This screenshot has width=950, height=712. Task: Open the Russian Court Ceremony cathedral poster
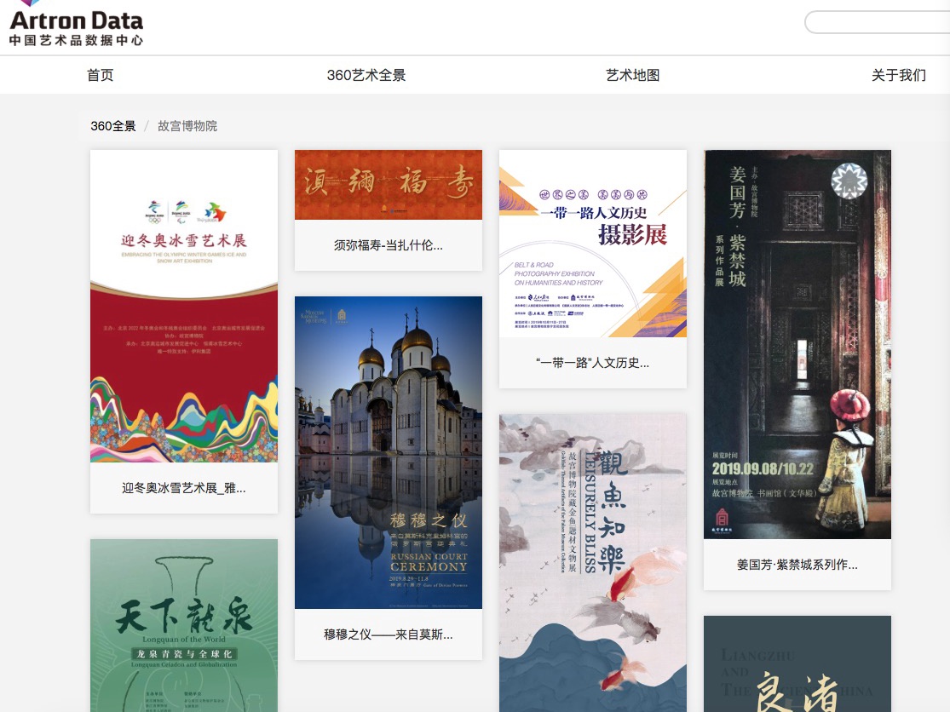click(389, 452)
